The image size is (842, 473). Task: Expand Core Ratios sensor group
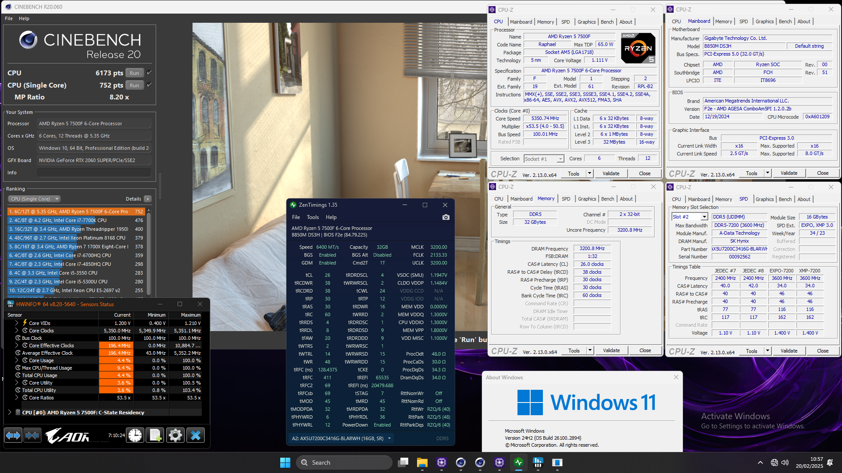click(x=17, y=398)
